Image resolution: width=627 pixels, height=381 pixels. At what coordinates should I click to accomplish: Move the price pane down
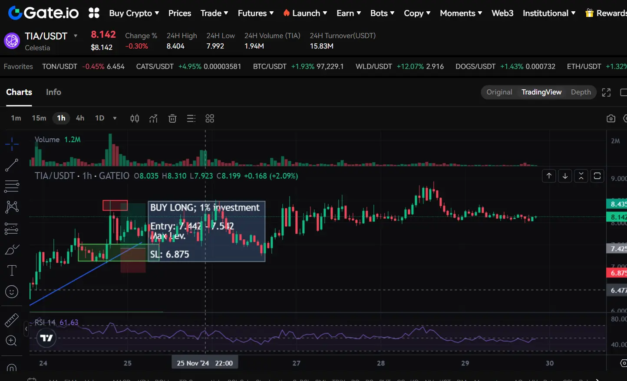565,176
